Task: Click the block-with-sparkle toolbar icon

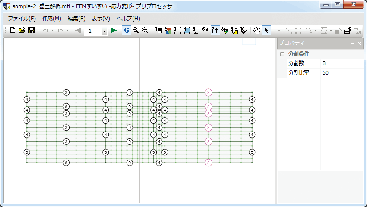Action: 338,31
